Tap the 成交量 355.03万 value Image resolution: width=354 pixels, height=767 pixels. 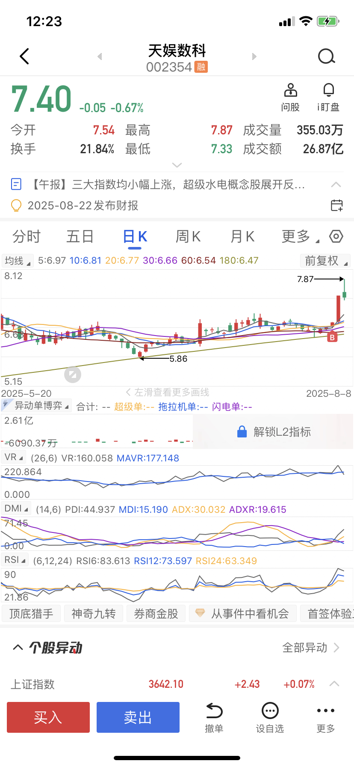(x=320, y=130)
